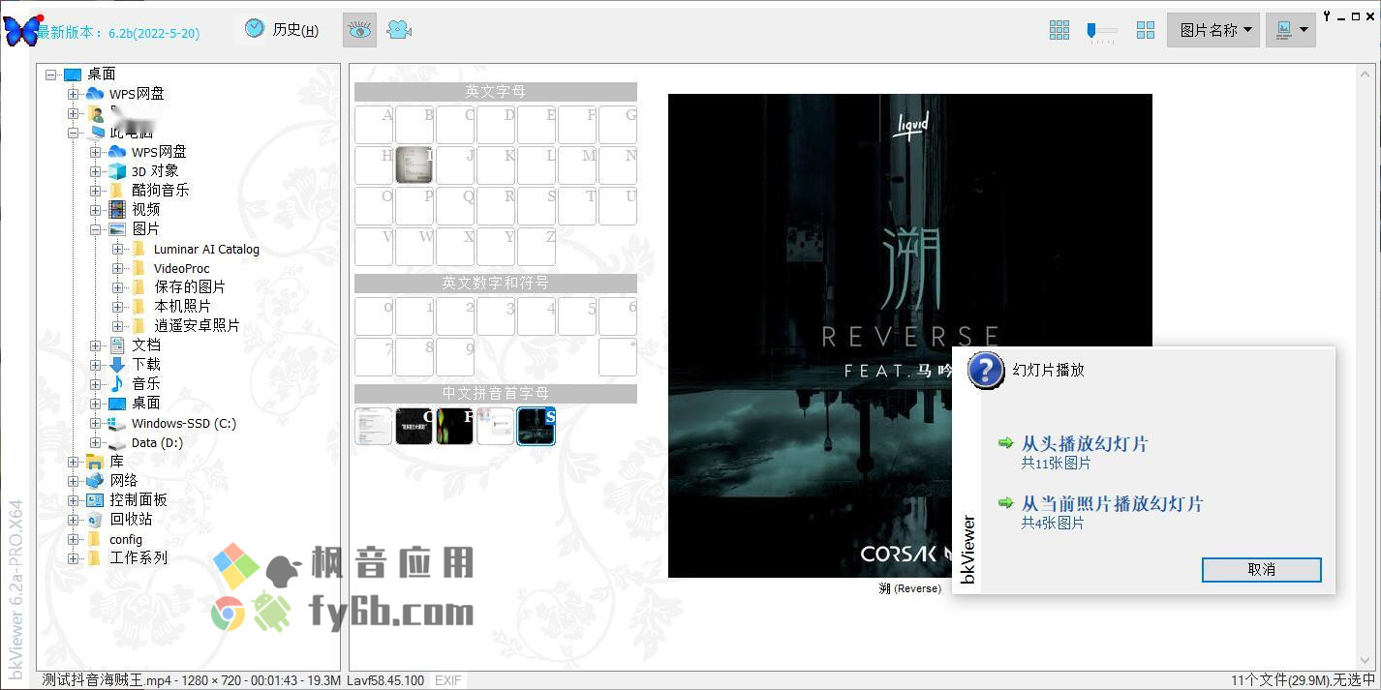Click the question mark icon in slideshow dialog
Image resolution: width=1381 pixels, height=690 pixels.
986,371
